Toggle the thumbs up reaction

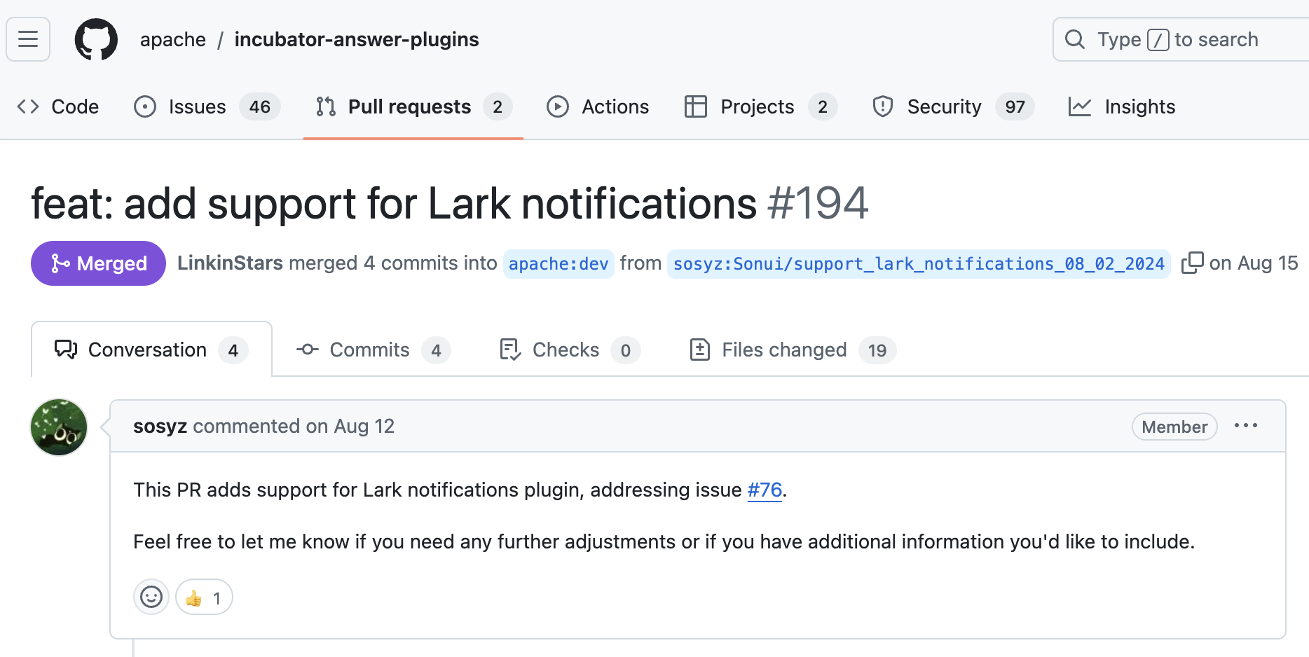204,597
